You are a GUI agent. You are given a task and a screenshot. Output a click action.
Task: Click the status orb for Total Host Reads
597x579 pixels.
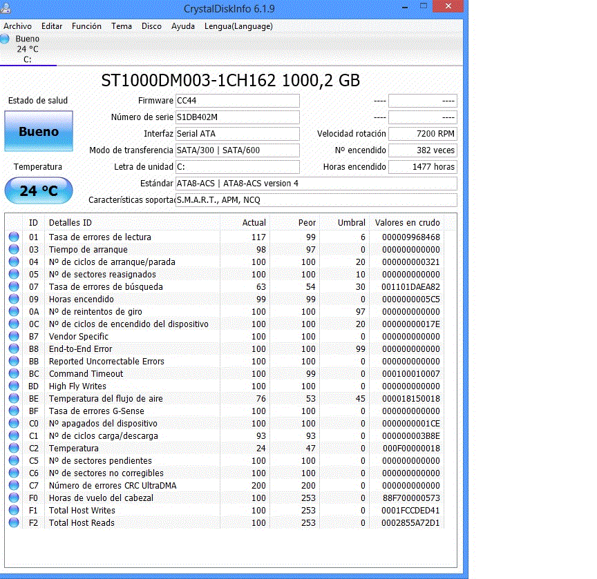click(x=14, y=523)
